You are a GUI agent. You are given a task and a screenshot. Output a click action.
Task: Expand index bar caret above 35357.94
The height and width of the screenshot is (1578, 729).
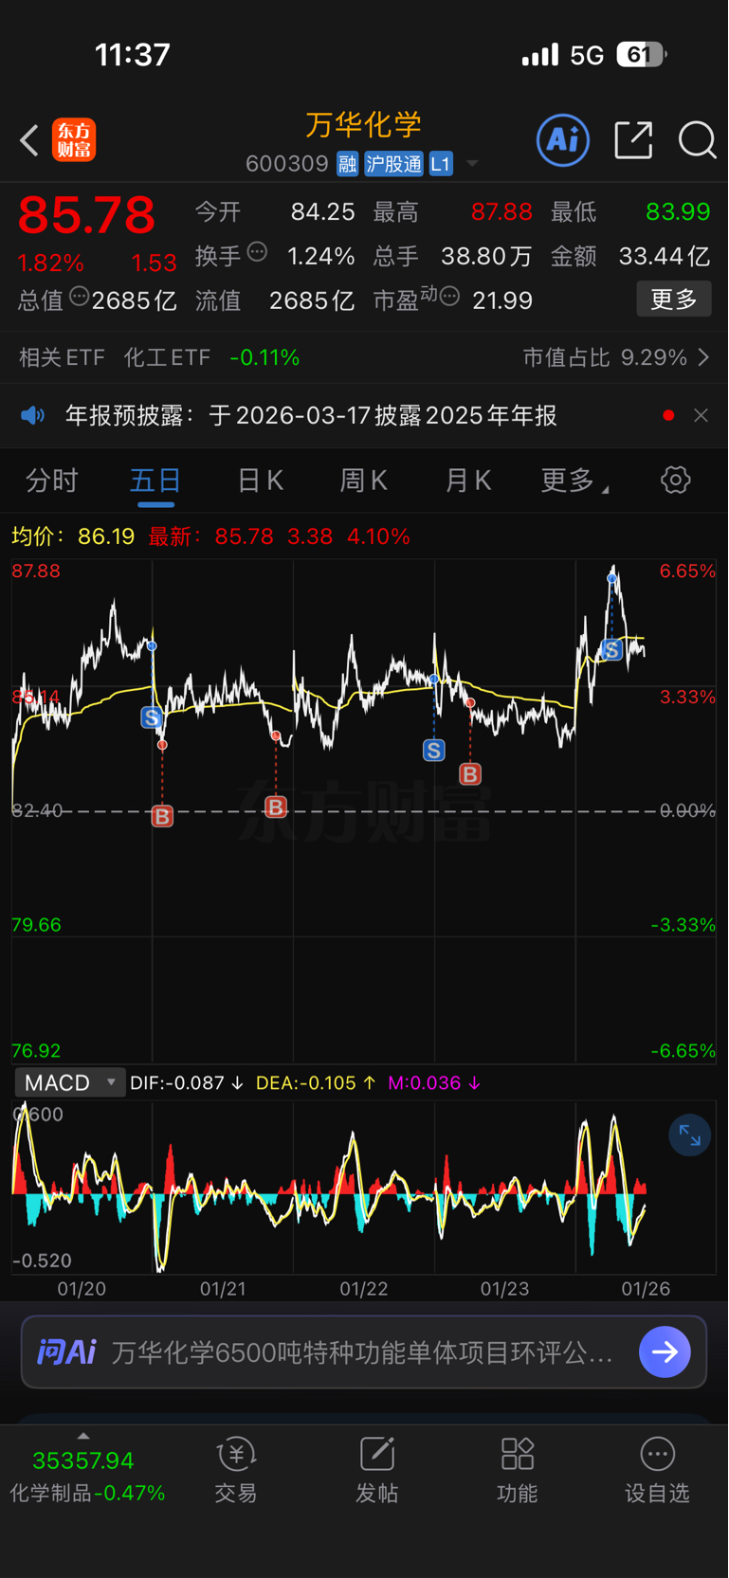[83, 1436]
